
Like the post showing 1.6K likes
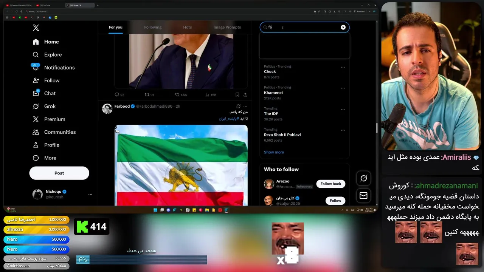pyautogui.click(x=181, y=95)
